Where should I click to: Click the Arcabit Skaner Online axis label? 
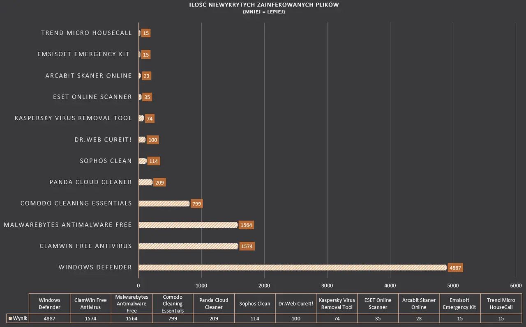click(x=89, y=75)
